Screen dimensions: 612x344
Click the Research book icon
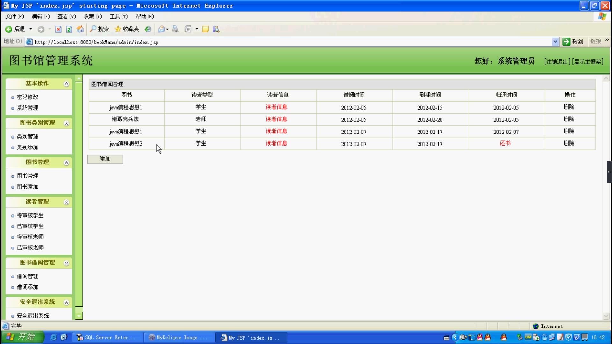pos(216,29)
